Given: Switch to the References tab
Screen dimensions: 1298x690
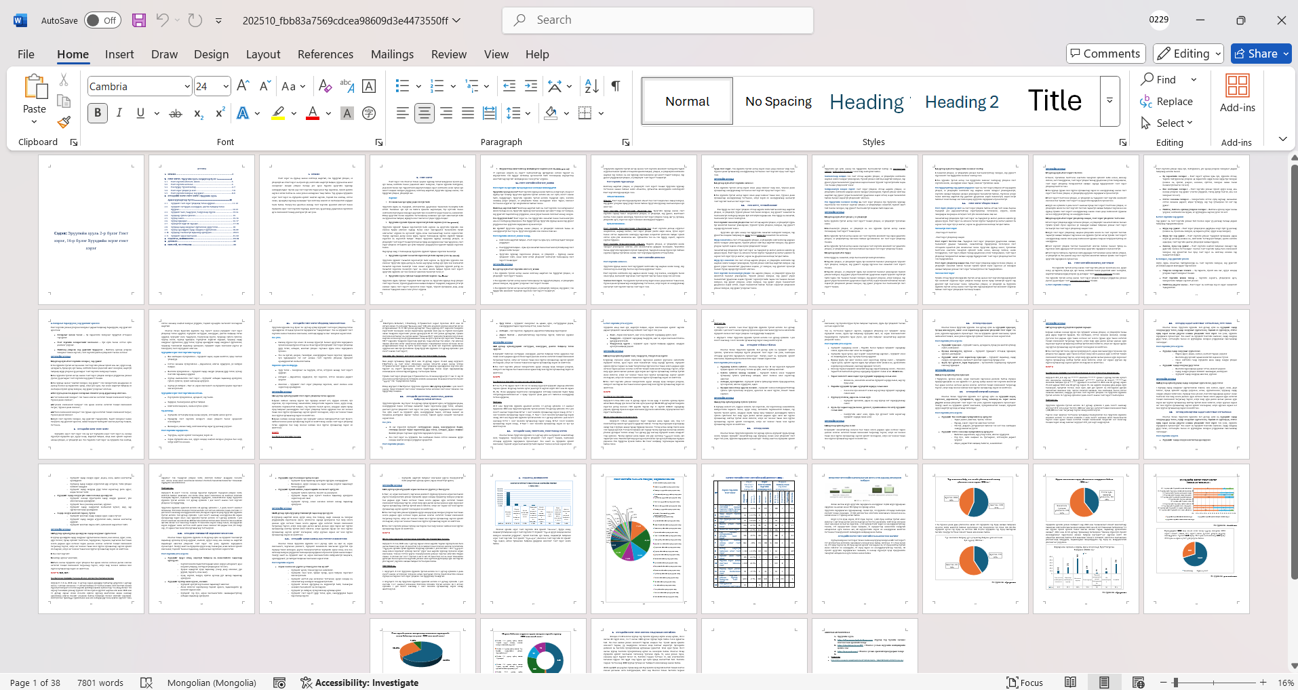Looking at the screenshot, I should tap(325, 54).
